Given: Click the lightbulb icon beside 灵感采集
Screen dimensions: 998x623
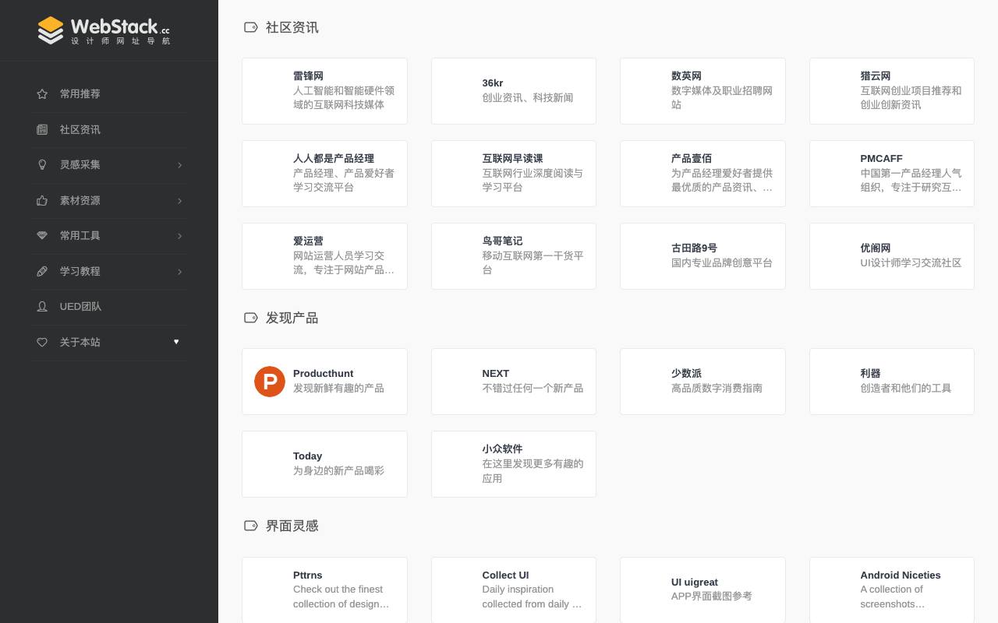Looking at the screenshot, I should click(x=42, y=164).
